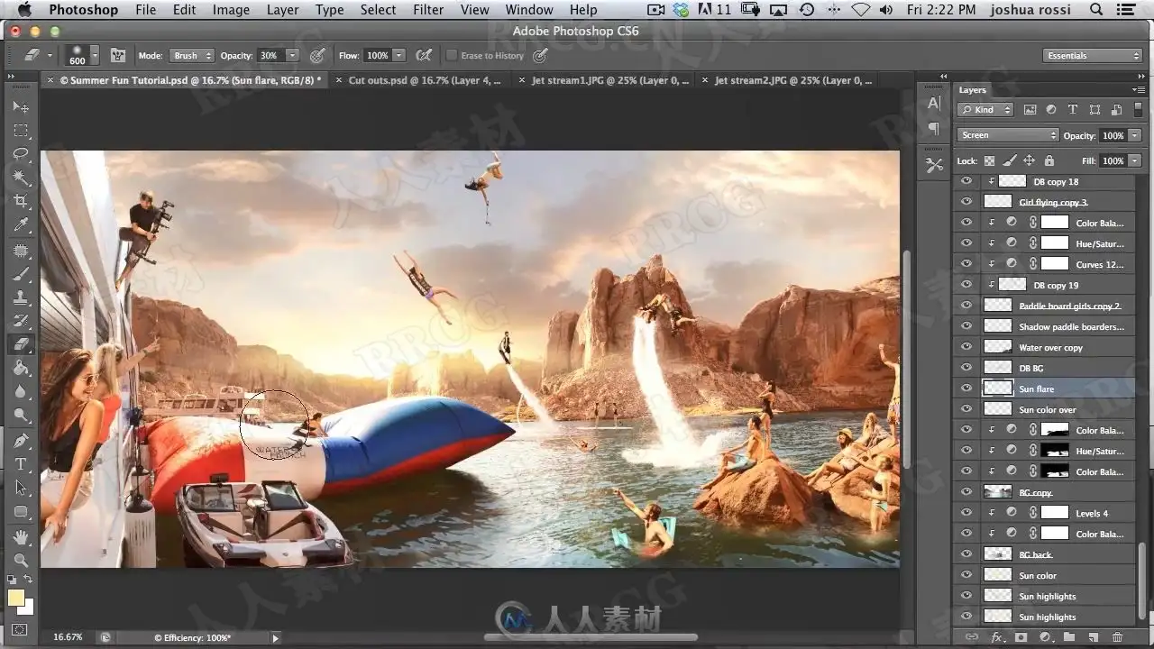Click the foreground color swatch
1154x649 pixels.
click(x=16, y=598)
